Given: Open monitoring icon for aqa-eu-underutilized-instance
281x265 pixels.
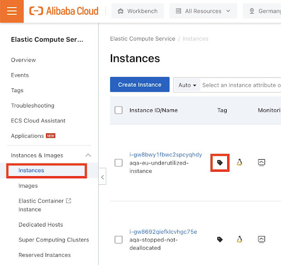Looking at the screenshot, I should pyautogui.click(x=261, y=162).
